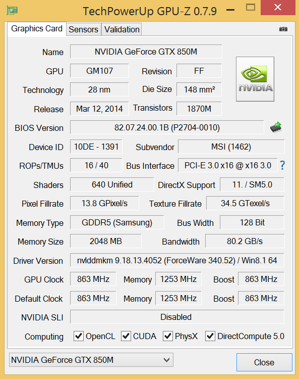Open bus interface help question mark

point(282,165)
